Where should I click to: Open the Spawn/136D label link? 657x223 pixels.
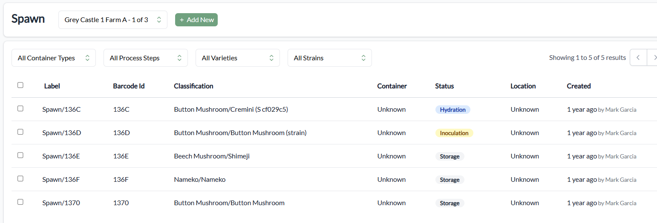tap(62, 133)
